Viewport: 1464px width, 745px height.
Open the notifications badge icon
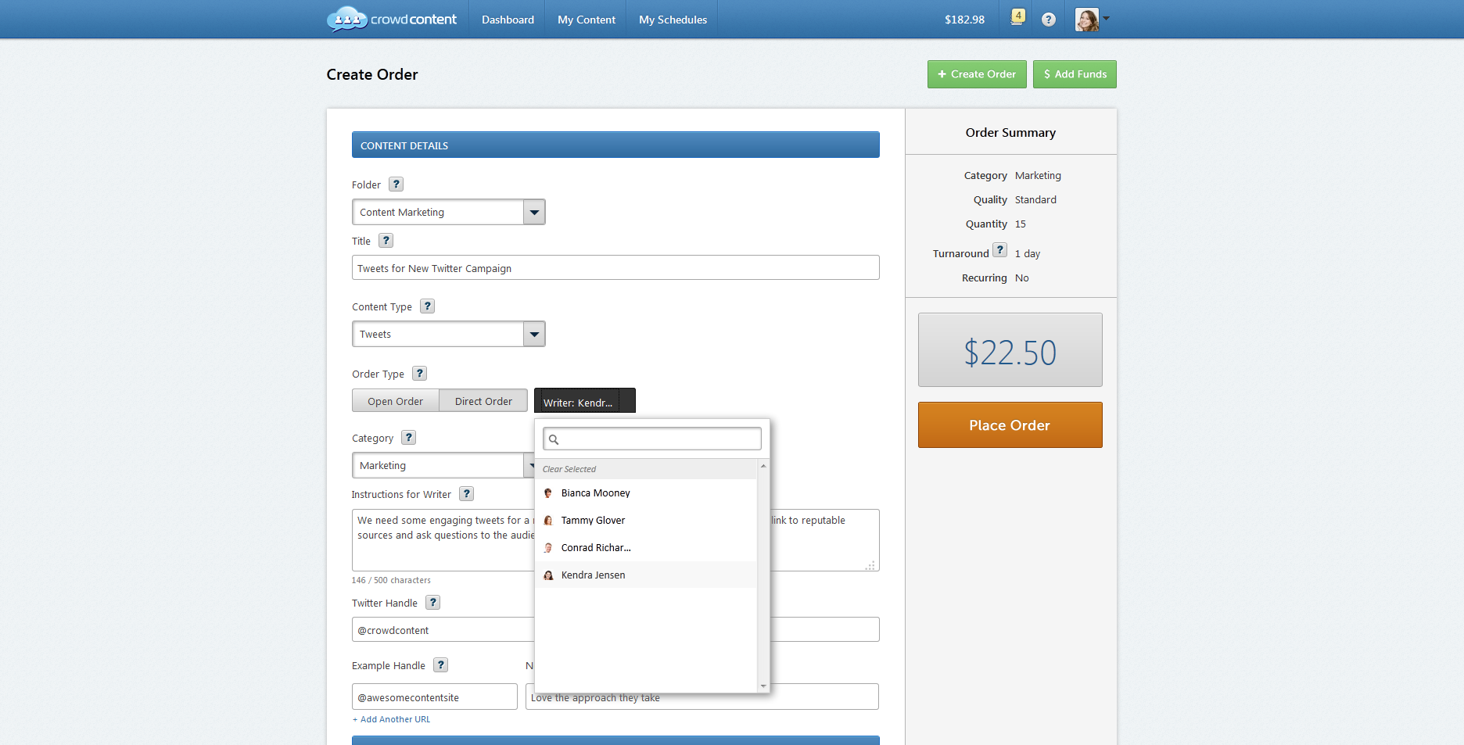(x=1017, y=17)
